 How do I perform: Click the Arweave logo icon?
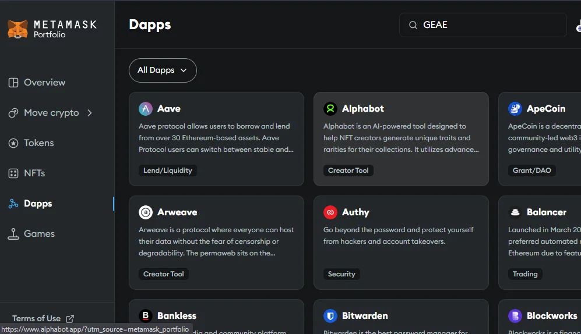click(x=146, y=212)
